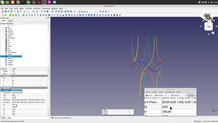Viewport: 218px width, 123px height.
Task: Click the Print toolbar icon
Action: (x=11, y=11)
